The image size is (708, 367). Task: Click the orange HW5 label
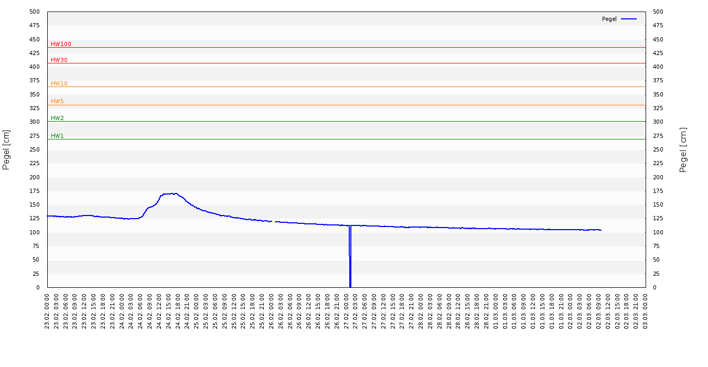[x=57, y=102]
